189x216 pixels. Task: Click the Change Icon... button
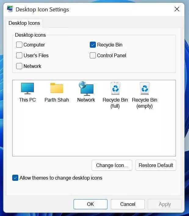pyautogui.click(x=112, y=165)
